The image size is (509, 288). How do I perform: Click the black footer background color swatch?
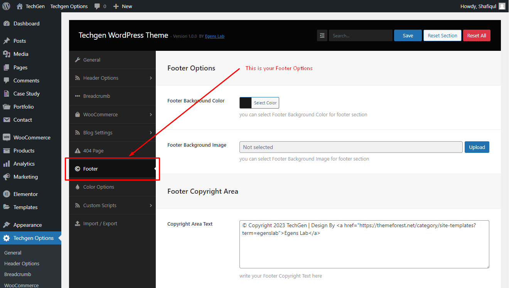tap(246, 103)
